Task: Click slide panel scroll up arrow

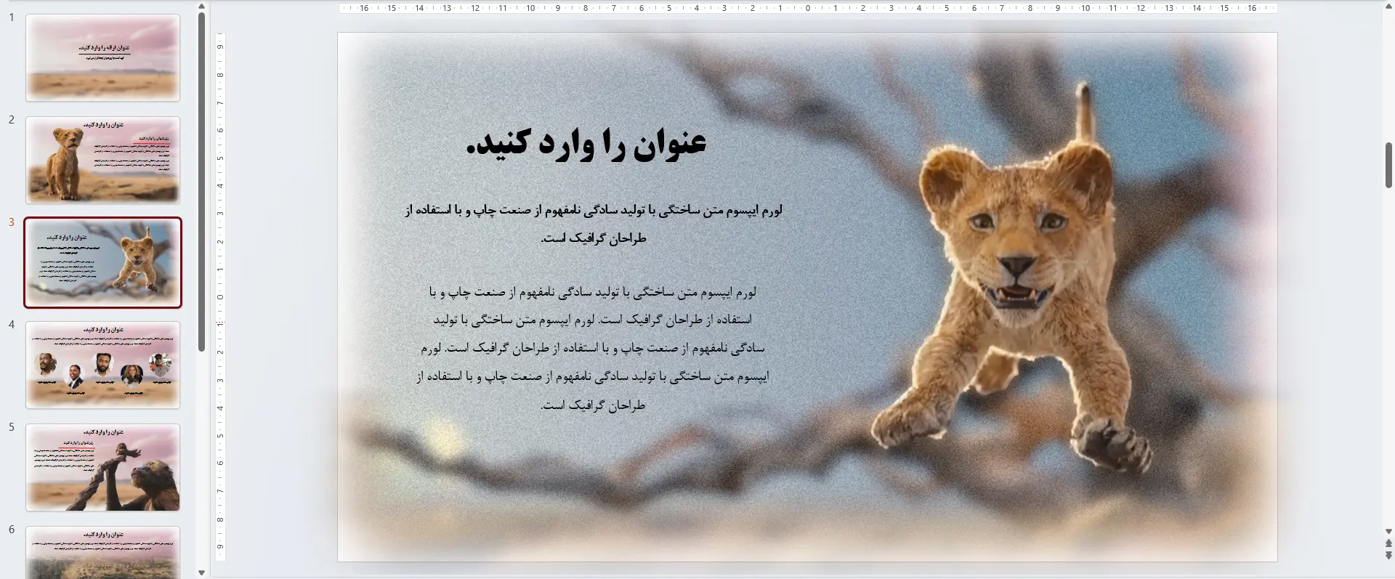Action: (201, 7)
